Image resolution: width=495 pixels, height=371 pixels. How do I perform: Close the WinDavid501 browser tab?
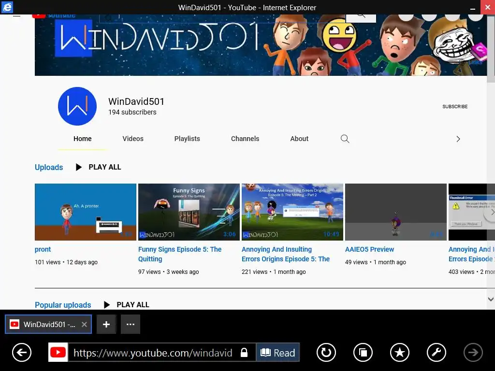(84, 324)
